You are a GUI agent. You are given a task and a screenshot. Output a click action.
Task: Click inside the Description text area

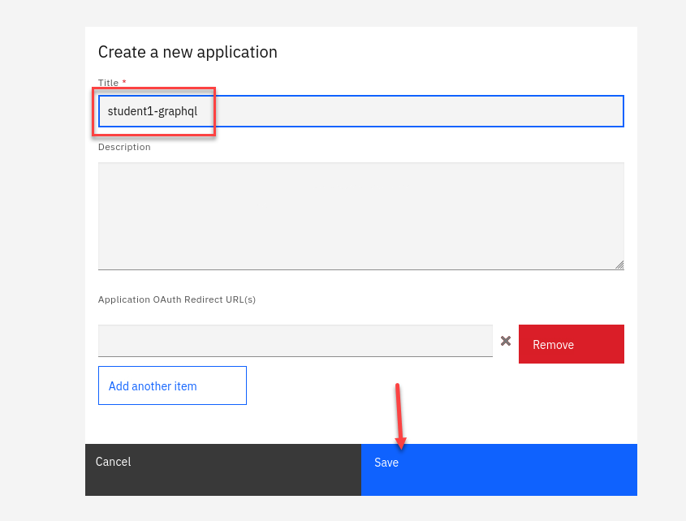tap(360, 216)
